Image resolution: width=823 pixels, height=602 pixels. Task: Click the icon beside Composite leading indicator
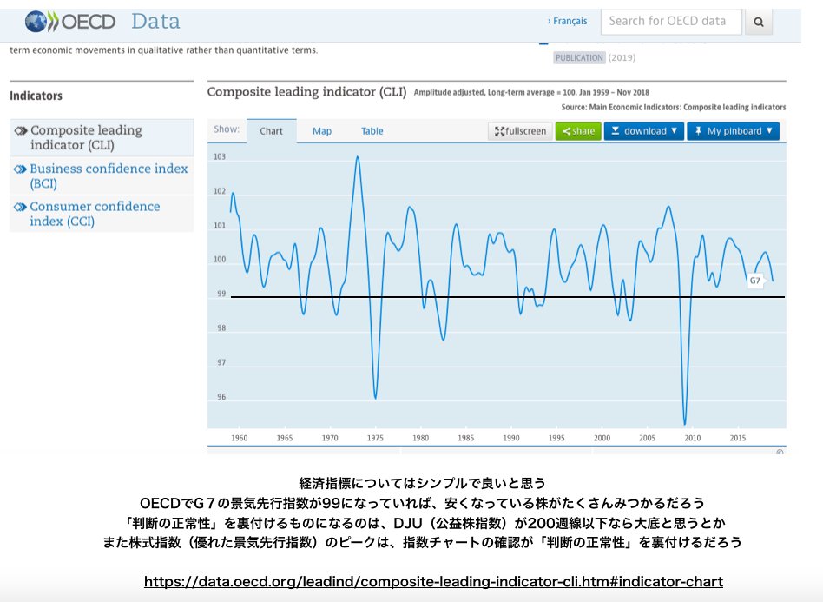coord(21,130)
